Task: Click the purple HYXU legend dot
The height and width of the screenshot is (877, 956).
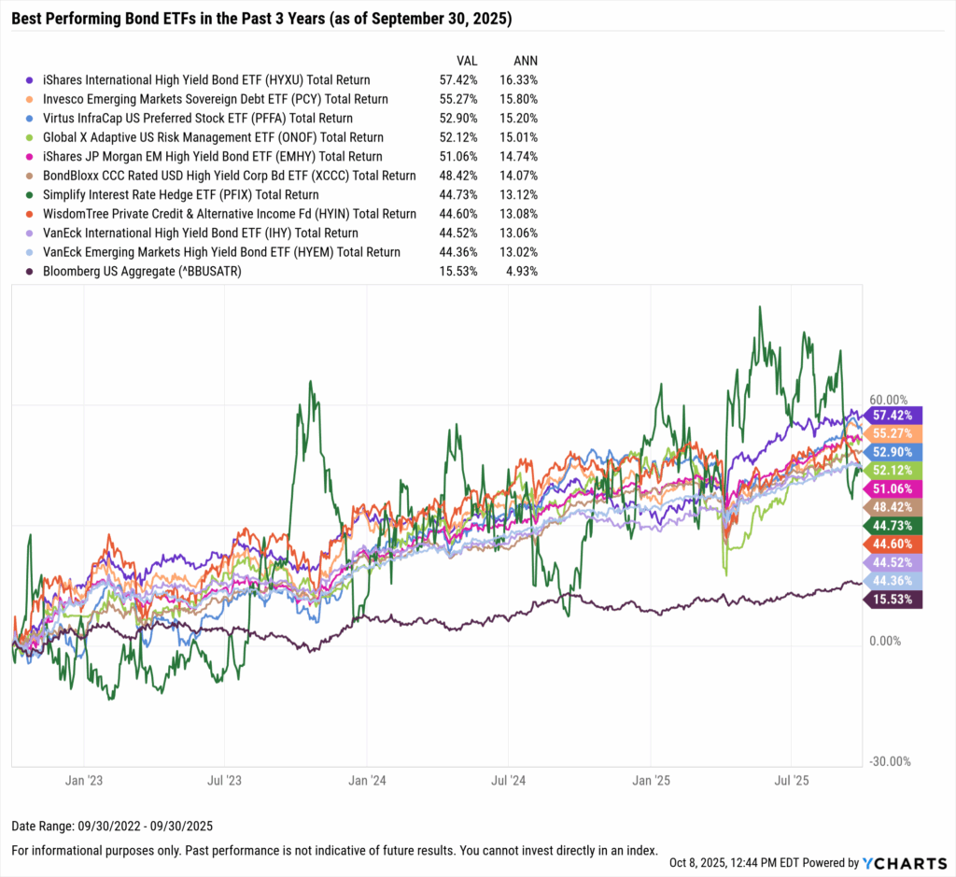Action: 33,80
